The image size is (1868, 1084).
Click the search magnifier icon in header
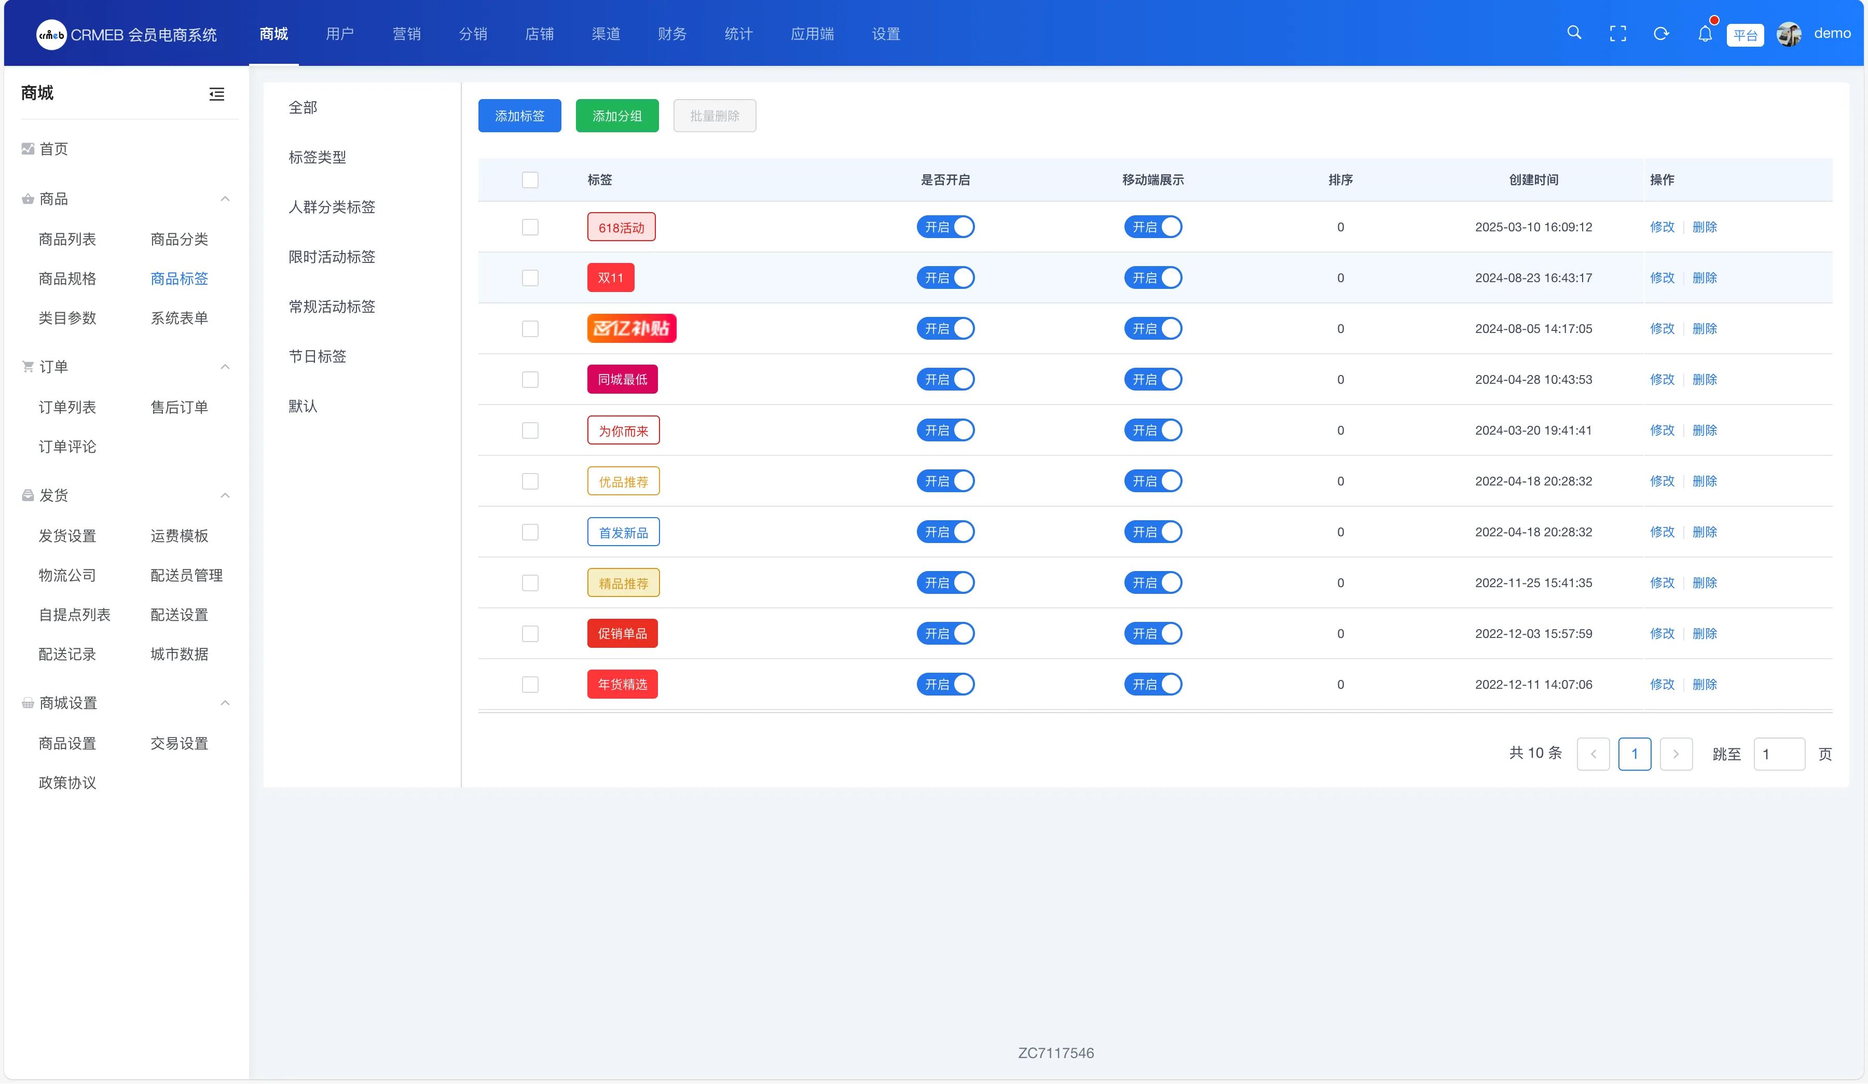click(x=1574, y=33)
